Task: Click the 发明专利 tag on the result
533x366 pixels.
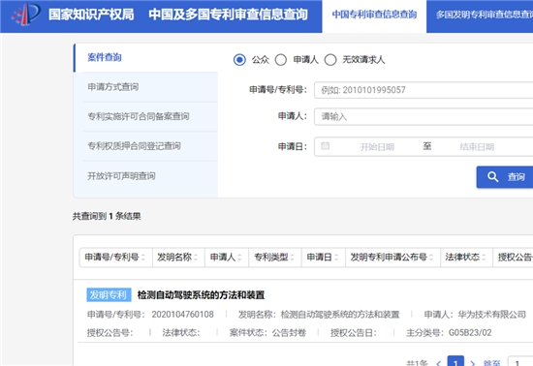Action: point(109,294)
